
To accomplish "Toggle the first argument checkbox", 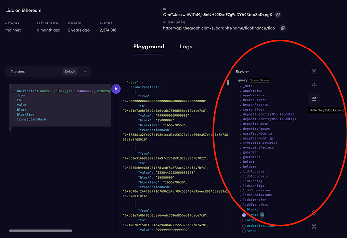I will click(244, 215).
